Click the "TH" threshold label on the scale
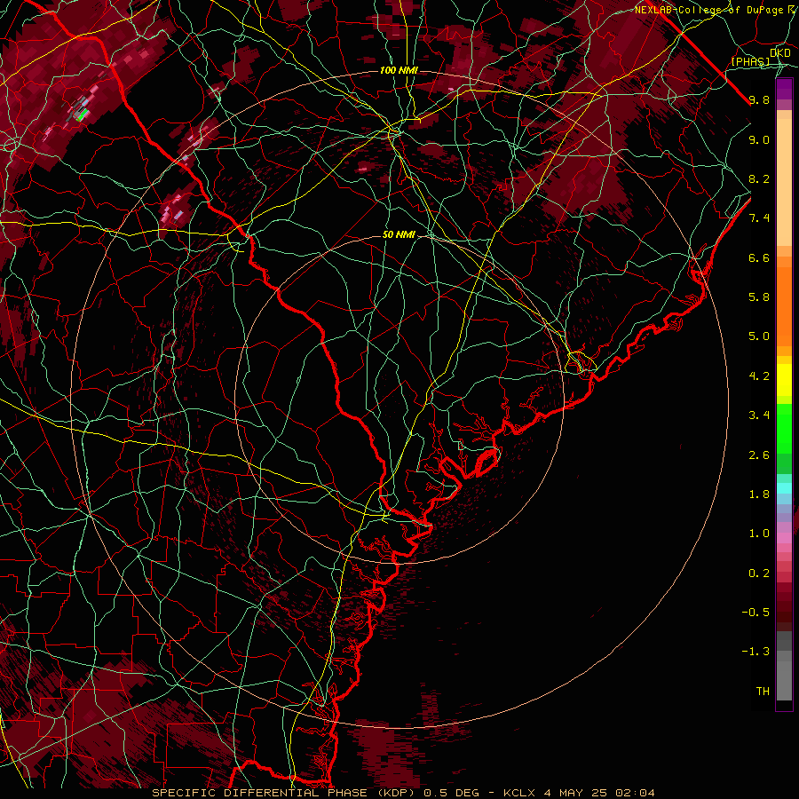Screen dimensions: 799x799 tap(763, 692)
